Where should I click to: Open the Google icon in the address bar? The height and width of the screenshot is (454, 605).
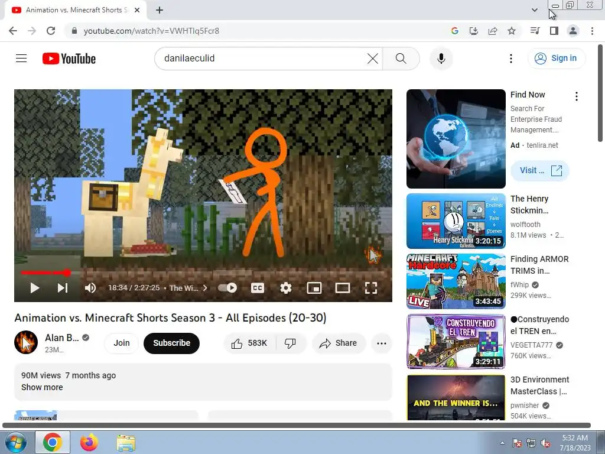pyautogui.click(x=455, y=31)
